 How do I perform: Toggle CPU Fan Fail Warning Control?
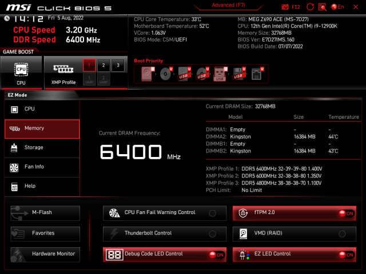(x=165, y=213)
